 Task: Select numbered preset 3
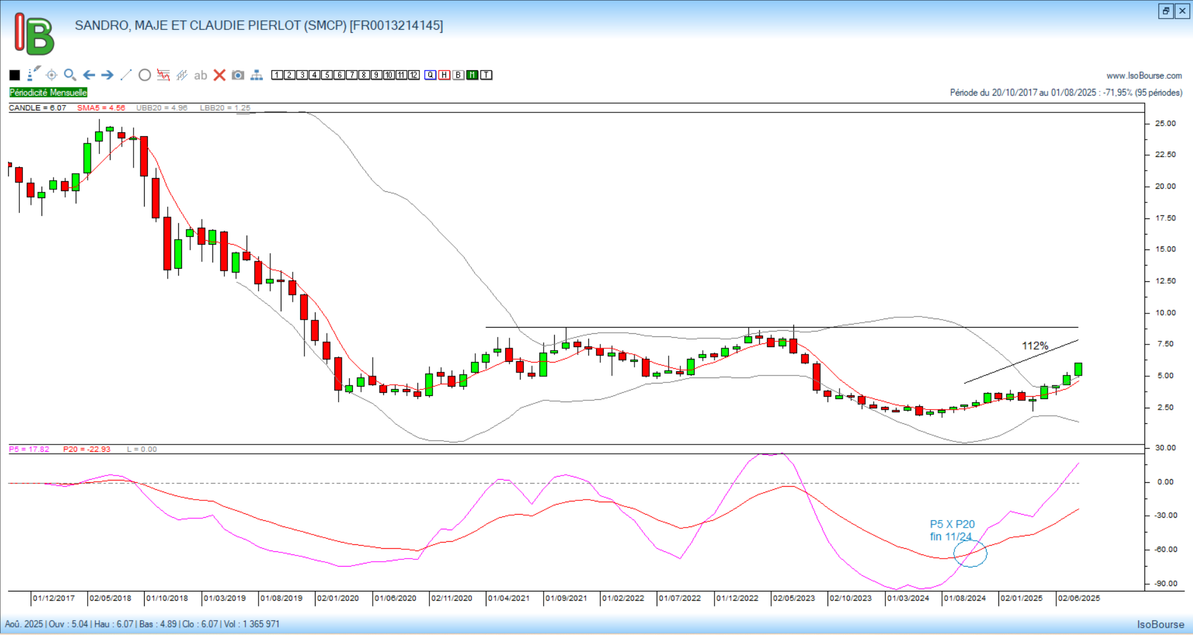click(x=302, y=75)
